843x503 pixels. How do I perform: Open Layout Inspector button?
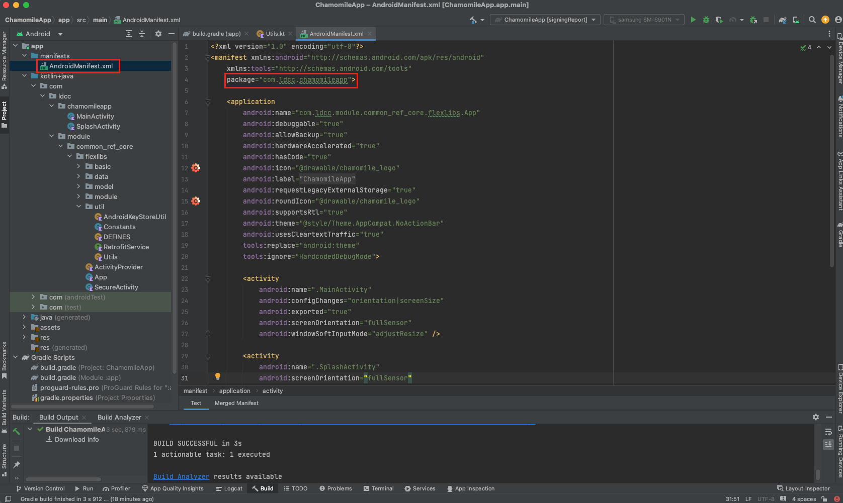click(803, 488)
